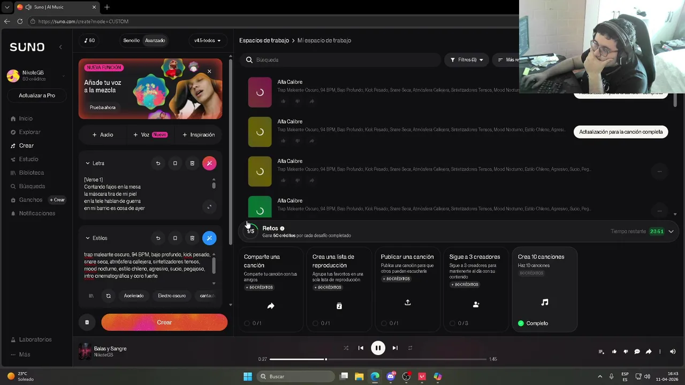Open the v4.5-todos model dropdown

point(208,41)
